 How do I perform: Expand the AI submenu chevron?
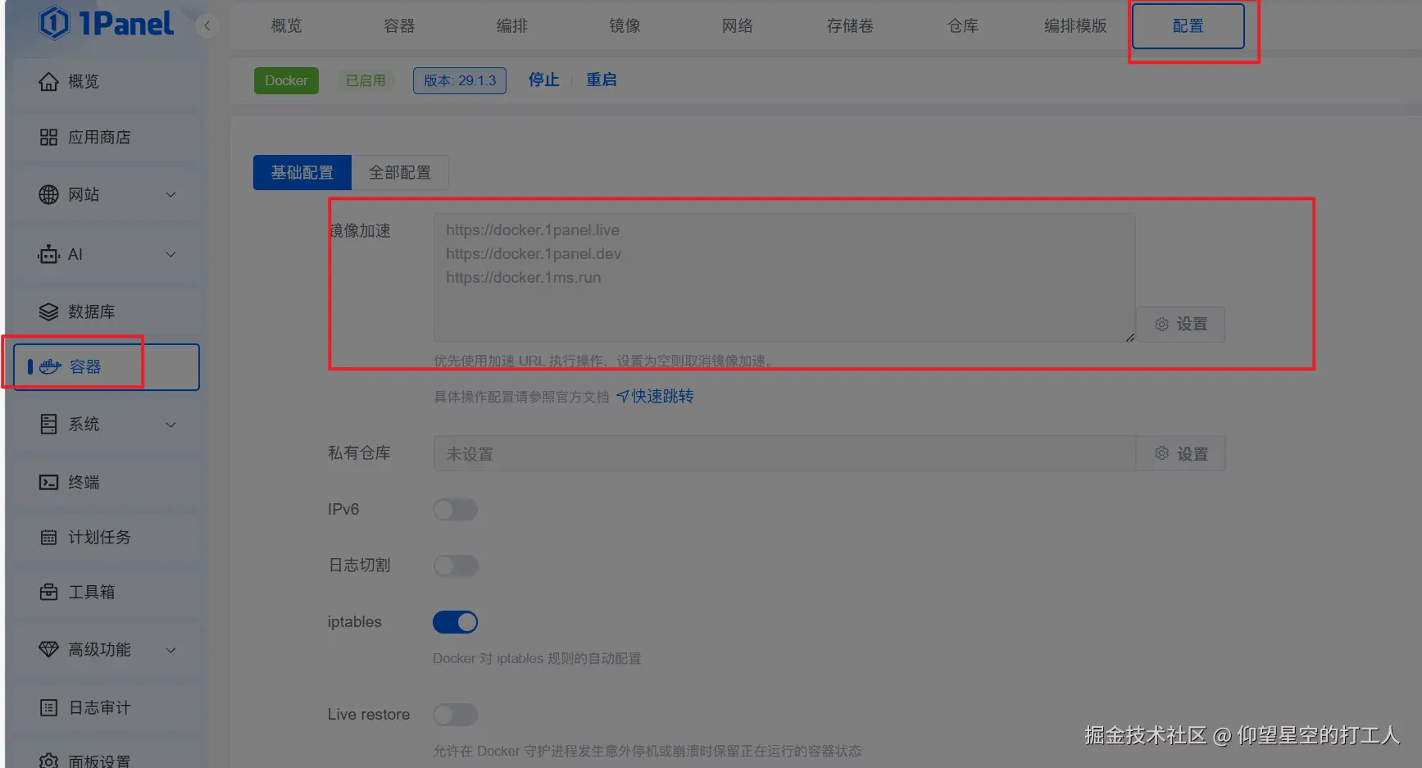point(171,255)
